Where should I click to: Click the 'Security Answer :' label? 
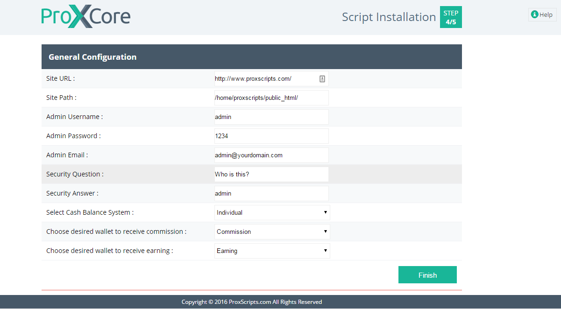72,193
